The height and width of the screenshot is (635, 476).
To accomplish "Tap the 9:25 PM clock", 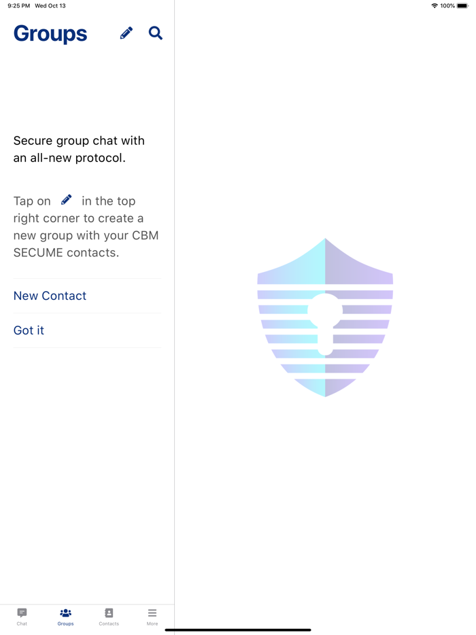I will [18, 6].
